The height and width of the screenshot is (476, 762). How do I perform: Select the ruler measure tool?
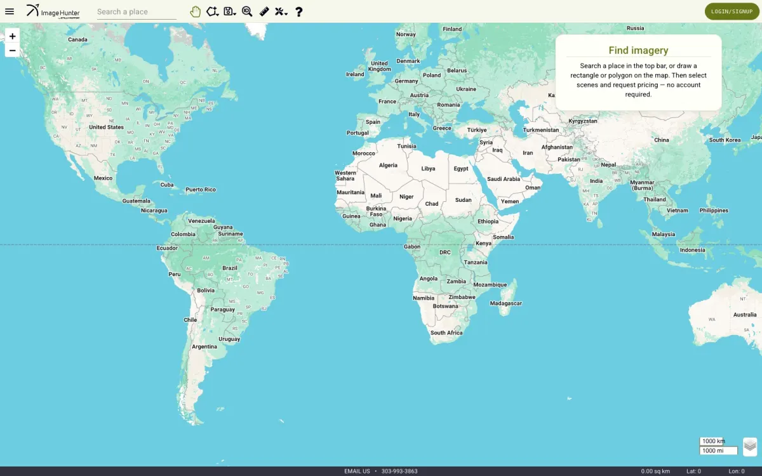(264, 11)
